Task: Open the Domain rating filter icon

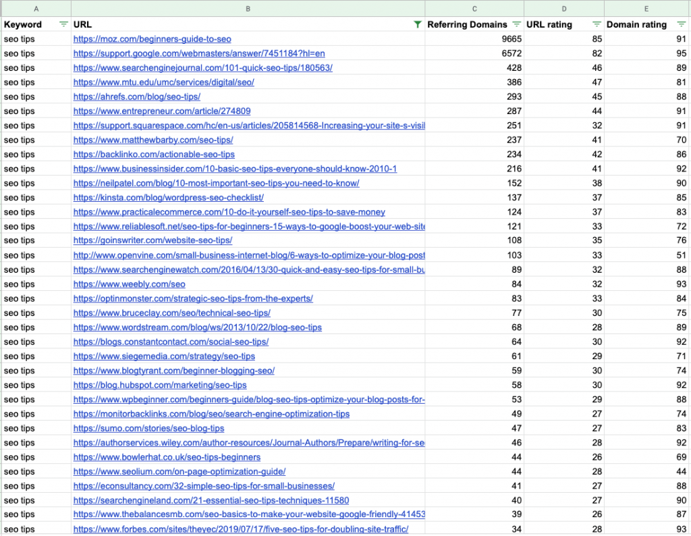Action: tap(682, 24)
